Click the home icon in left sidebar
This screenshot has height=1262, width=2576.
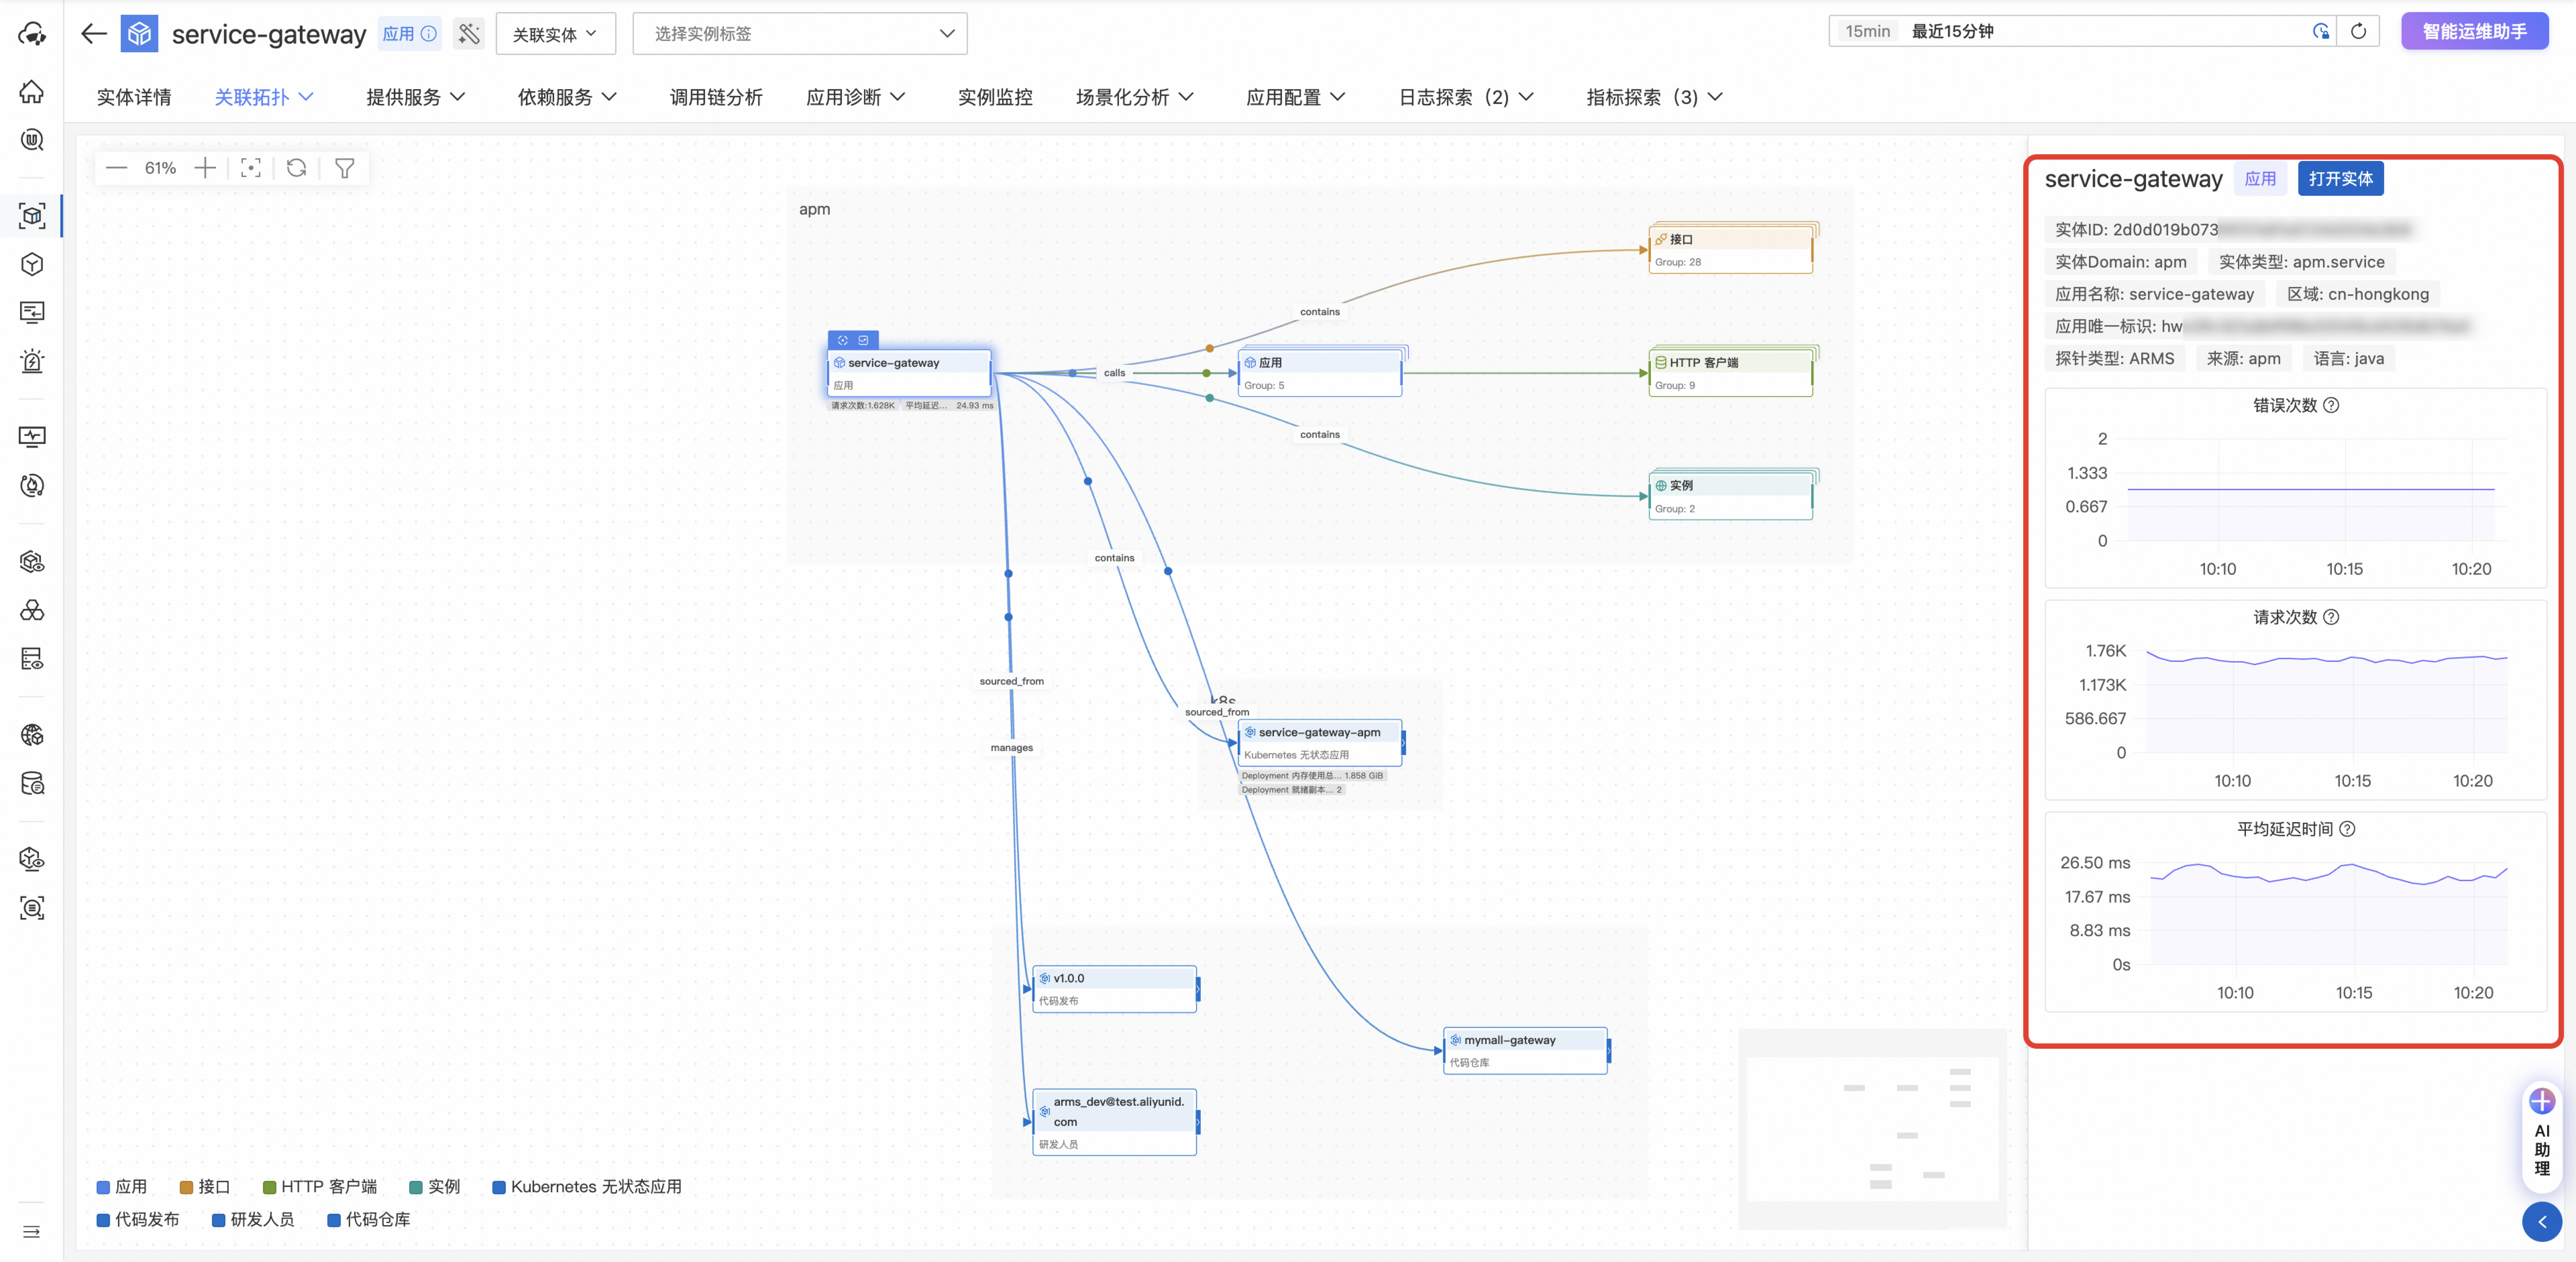coord(32,92)
